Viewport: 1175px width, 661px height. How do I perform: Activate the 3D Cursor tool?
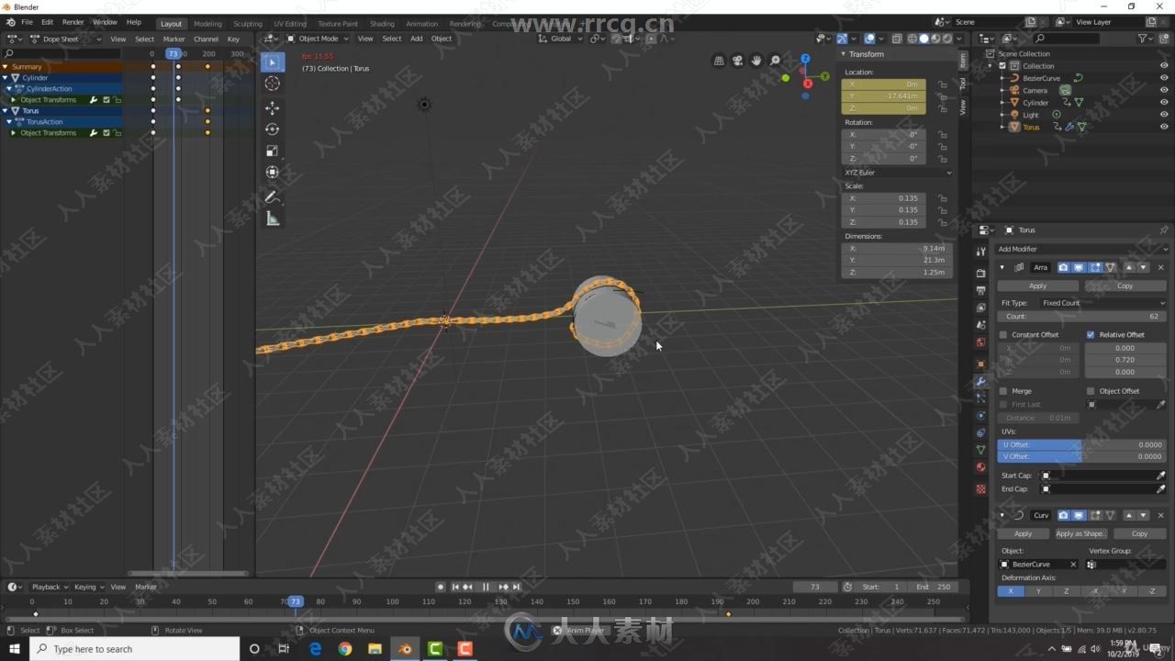273,84
